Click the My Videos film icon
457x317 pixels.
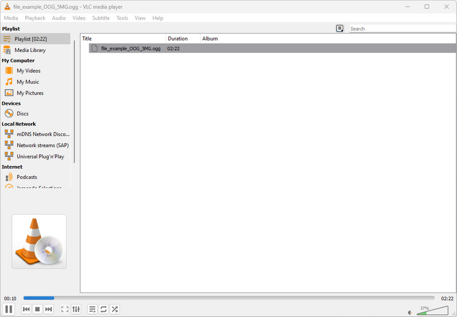click(x=9, y=70)
